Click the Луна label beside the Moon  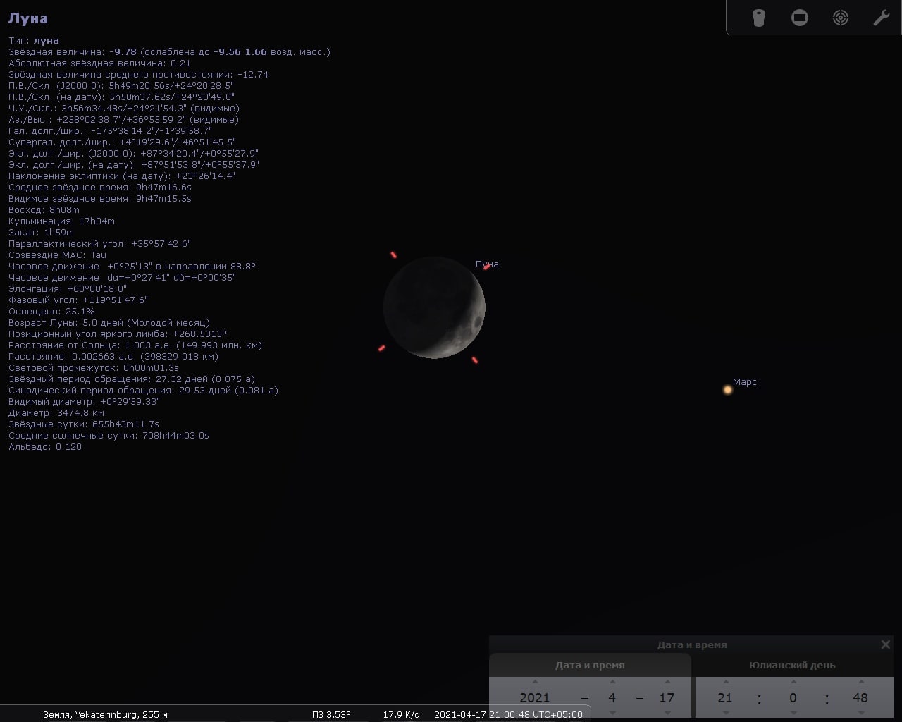point(487,264)
